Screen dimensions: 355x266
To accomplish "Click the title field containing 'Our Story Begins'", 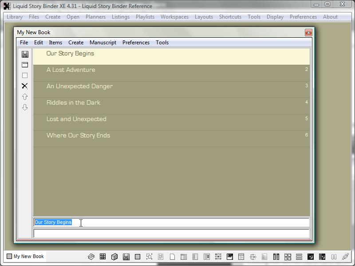I will (171, 223).
